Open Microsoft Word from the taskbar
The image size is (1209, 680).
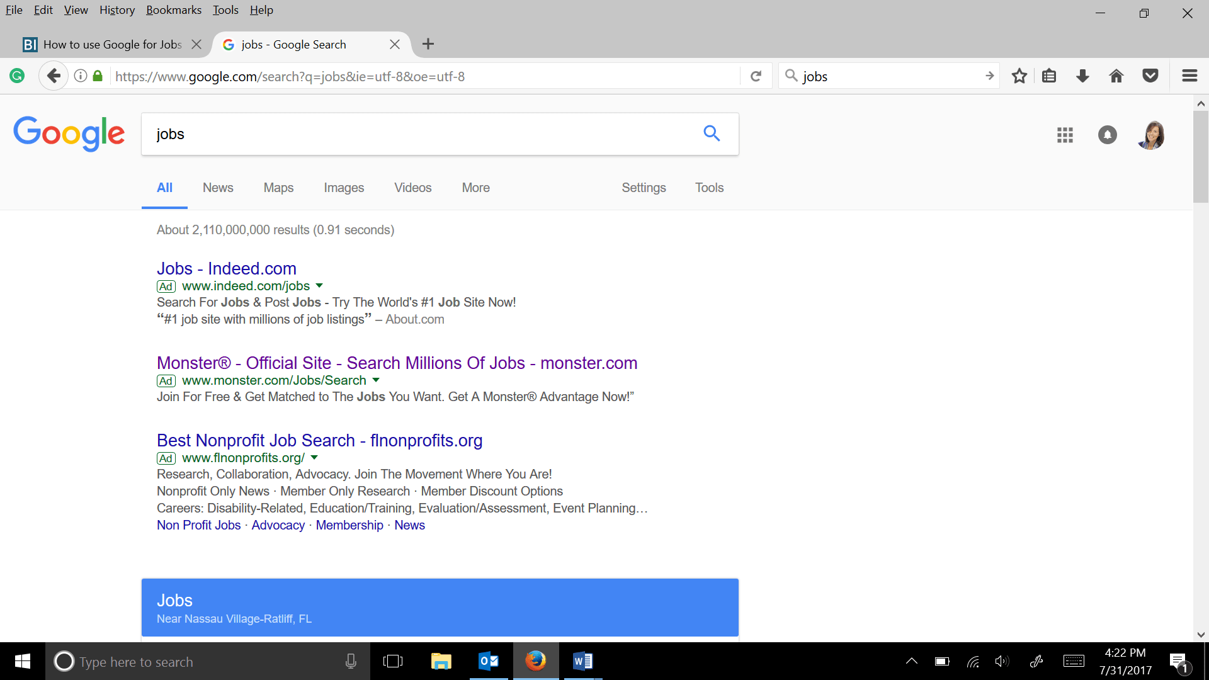coord(582,661)
